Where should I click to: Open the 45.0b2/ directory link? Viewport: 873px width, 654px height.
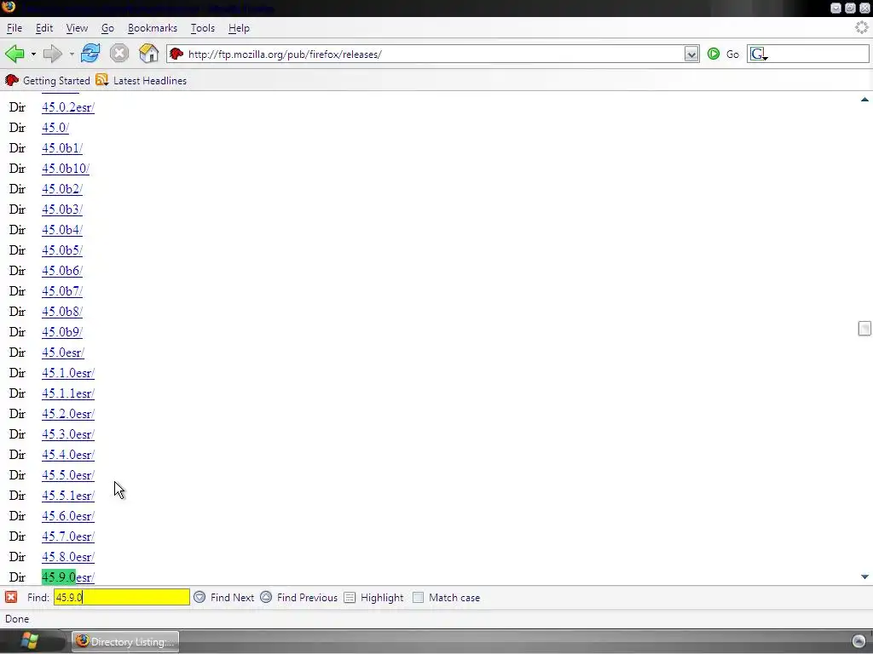click(61, 189)
